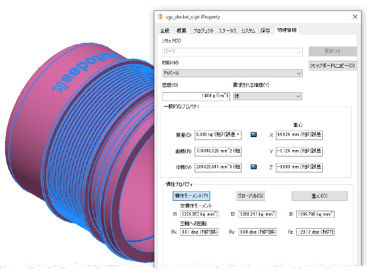The width and height of the screenshot is (367, 270).
Task: Expand the 要求される精度 accuracy dropdown
Action: [267, 96]
